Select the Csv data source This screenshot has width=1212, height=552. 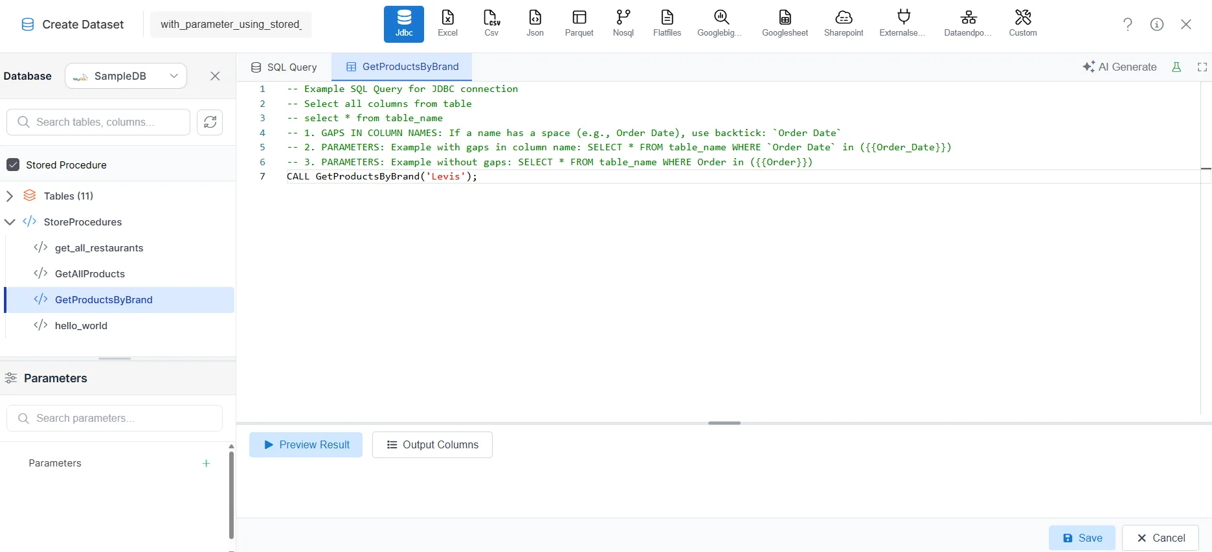[491, 24]
